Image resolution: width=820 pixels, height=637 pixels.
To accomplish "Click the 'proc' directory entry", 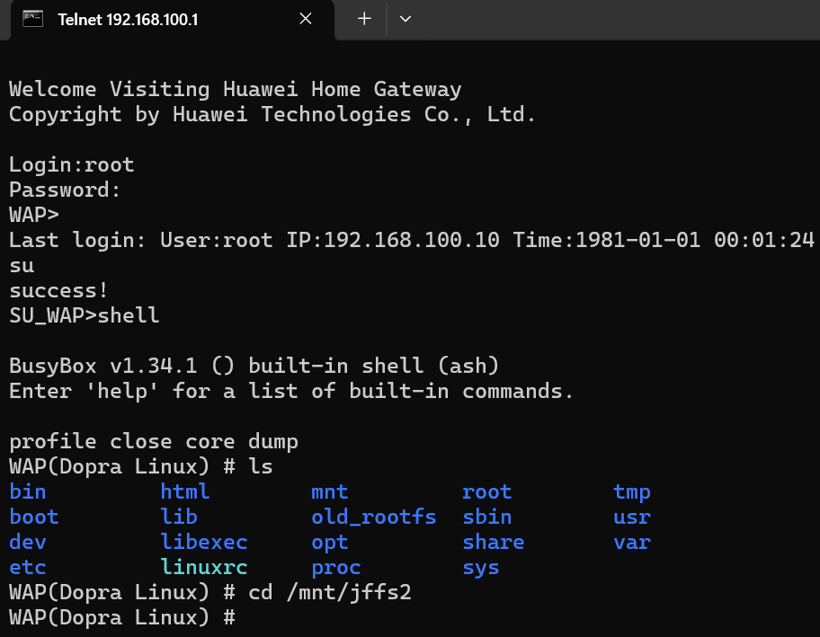I will [335, 568].
